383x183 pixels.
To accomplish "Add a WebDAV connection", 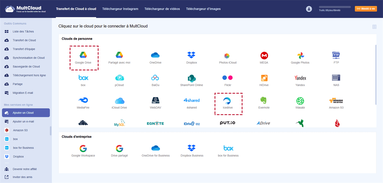I will tap(155, 103).
